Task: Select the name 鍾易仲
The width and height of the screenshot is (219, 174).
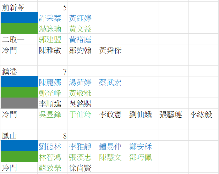Action: [110, 147]
